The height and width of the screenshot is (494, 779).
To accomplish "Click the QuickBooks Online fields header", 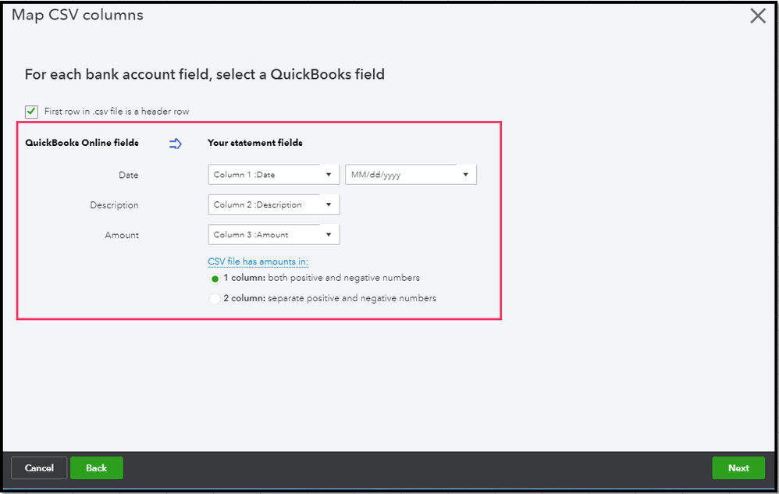I will (82, 143).
